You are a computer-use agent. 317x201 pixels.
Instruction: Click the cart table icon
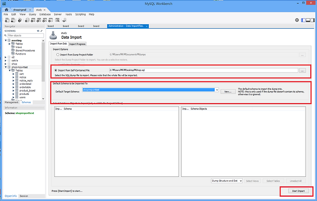click(17, 74)
